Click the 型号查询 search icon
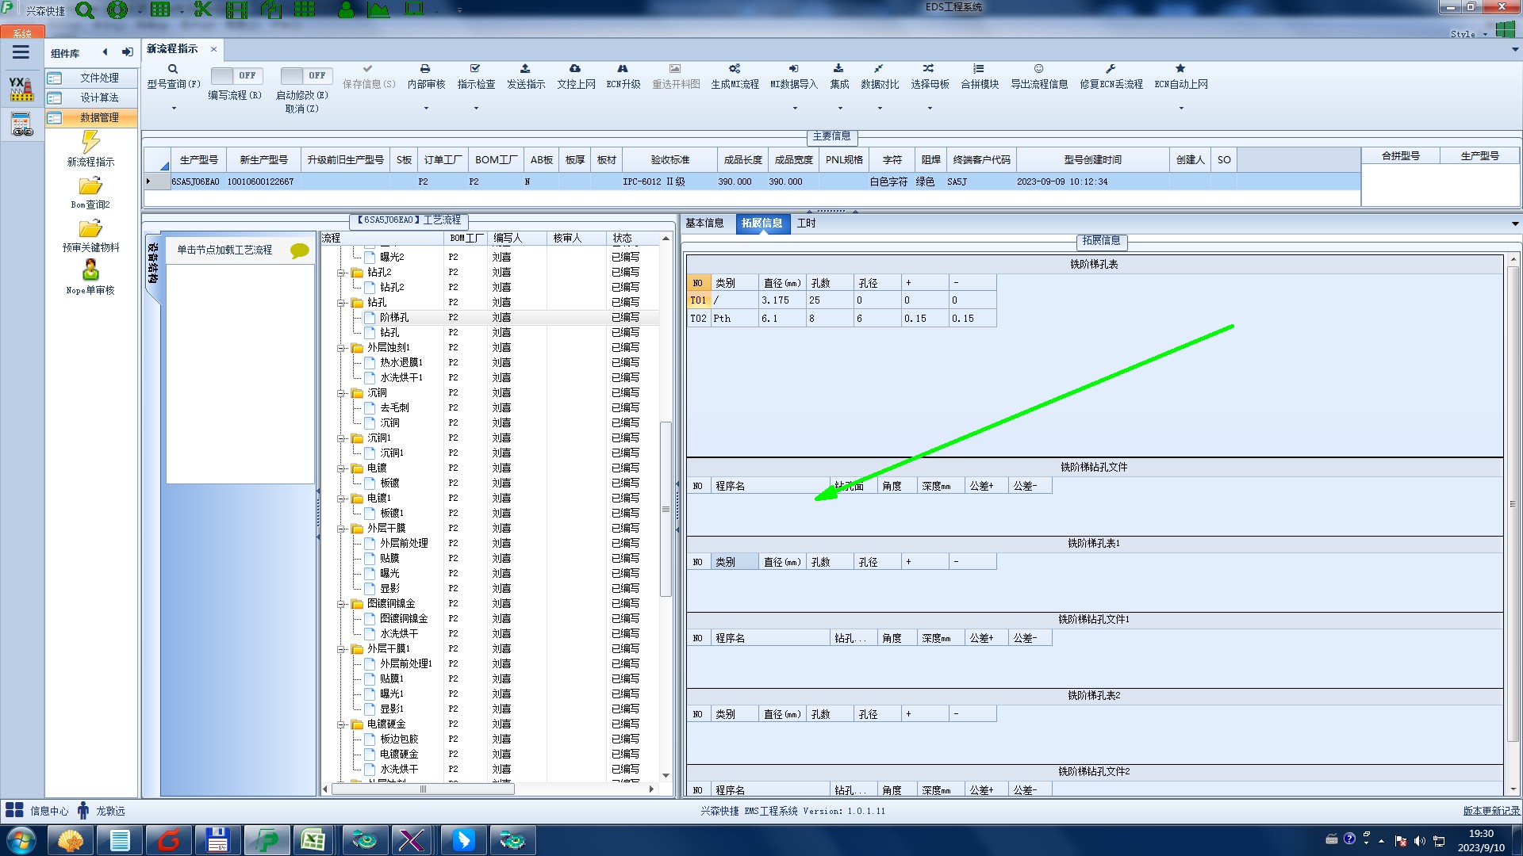1523x856 pixels. 172,69
